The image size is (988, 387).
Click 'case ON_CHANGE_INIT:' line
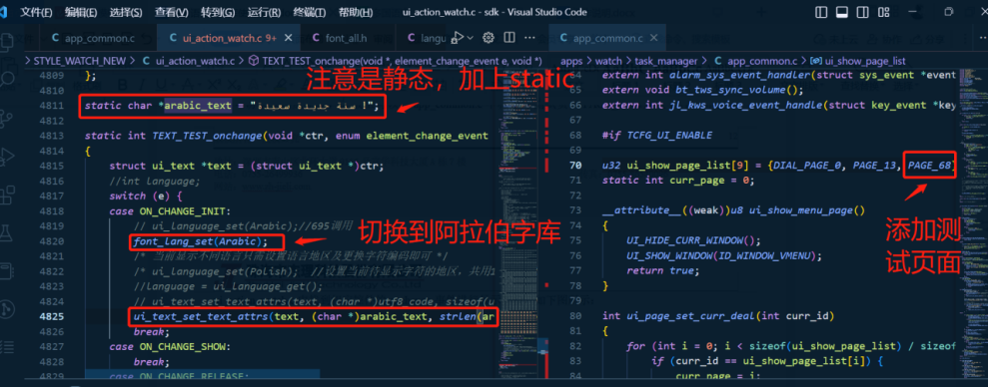[x=170, y=210]
